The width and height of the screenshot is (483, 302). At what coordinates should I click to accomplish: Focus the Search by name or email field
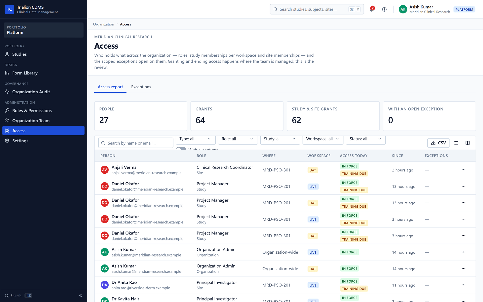tap(136, 143)
